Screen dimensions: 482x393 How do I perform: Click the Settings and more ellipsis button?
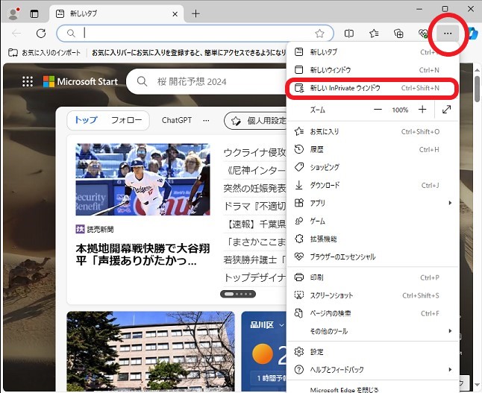[x=448, y=34]
